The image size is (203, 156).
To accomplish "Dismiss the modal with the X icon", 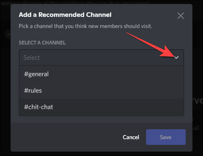I will (181, 16).
